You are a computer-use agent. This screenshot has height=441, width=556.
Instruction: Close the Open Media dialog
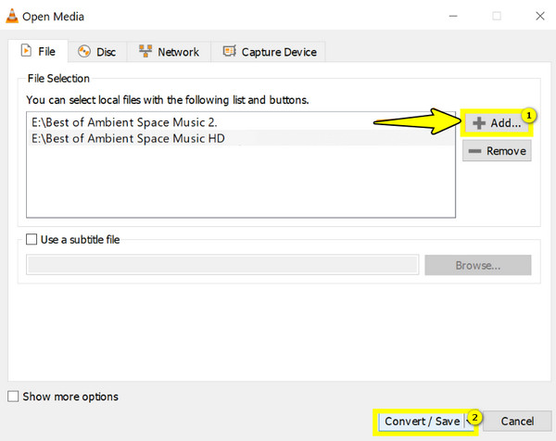pyautogui.click(x=540, y=16)
